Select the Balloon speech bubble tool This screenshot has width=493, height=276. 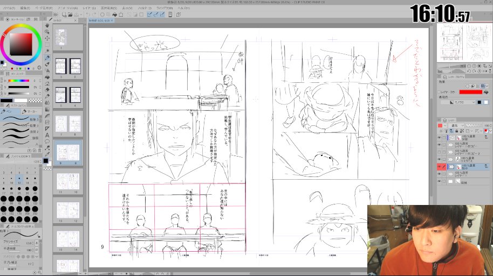47,141
